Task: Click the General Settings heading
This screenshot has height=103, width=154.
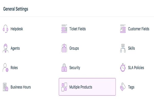Action: [16, 9]
